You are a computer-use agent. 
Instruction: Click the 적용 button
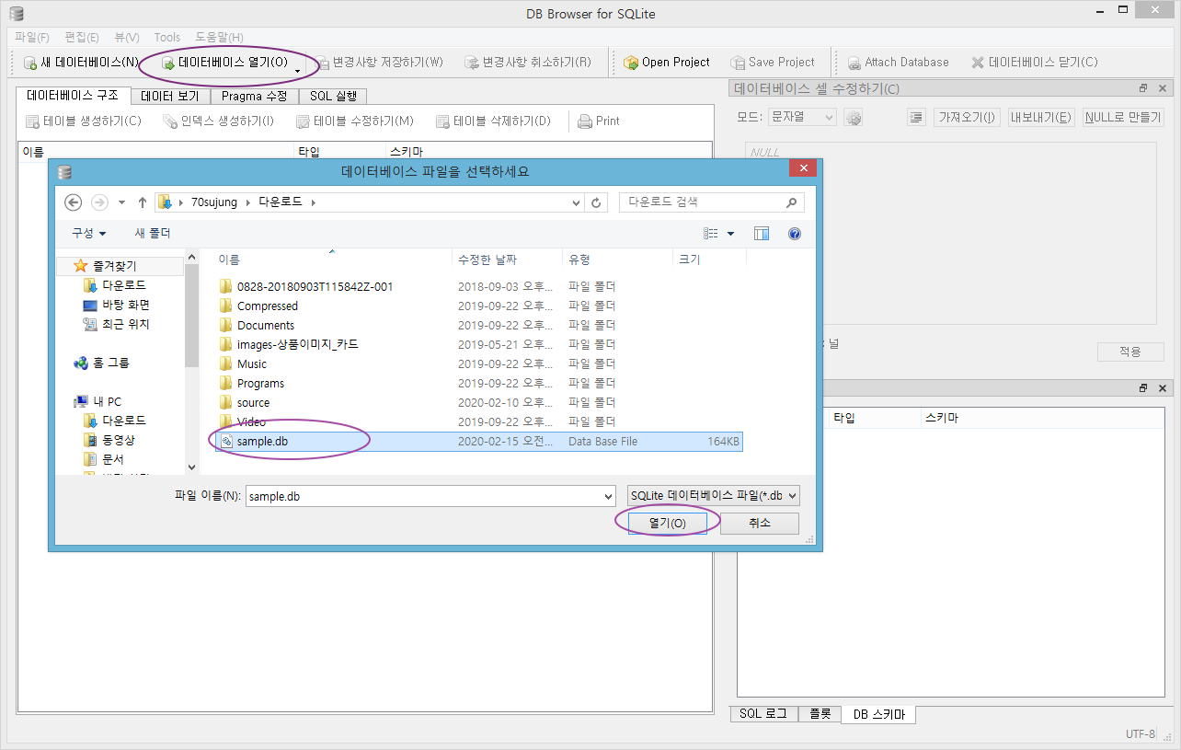point(1130,352)
